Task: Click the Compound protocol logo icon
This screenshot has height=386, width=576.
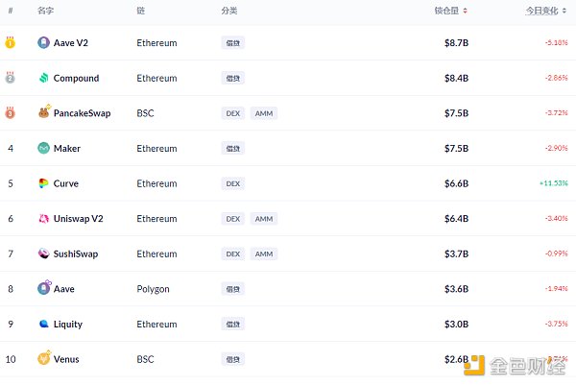Action: (43, 78)
